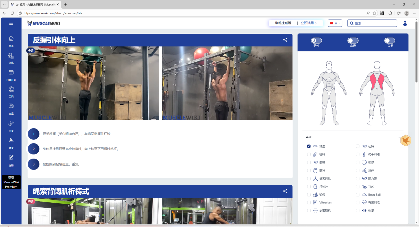Click the 拉伸 stretches icon
The height and width of the screenshot is (227, 419).
[x=364, y=171]
